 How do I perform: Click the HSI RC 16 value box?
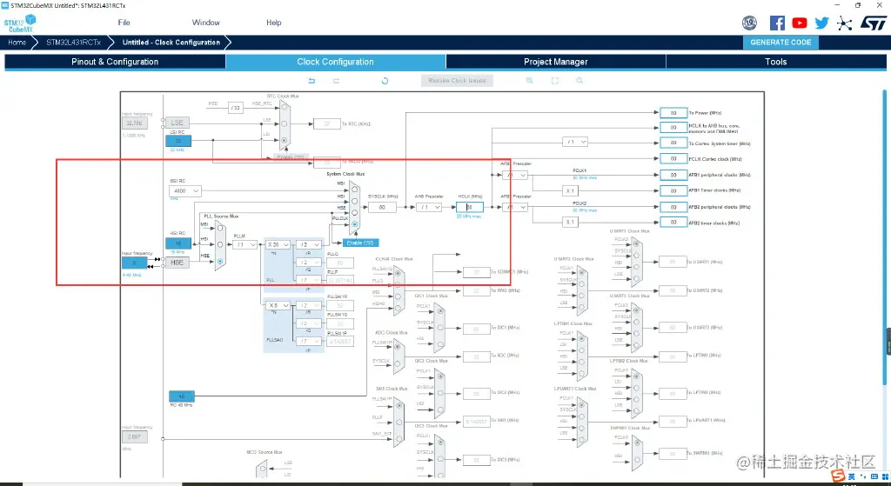pyautogui.click(x=178, y=243)
